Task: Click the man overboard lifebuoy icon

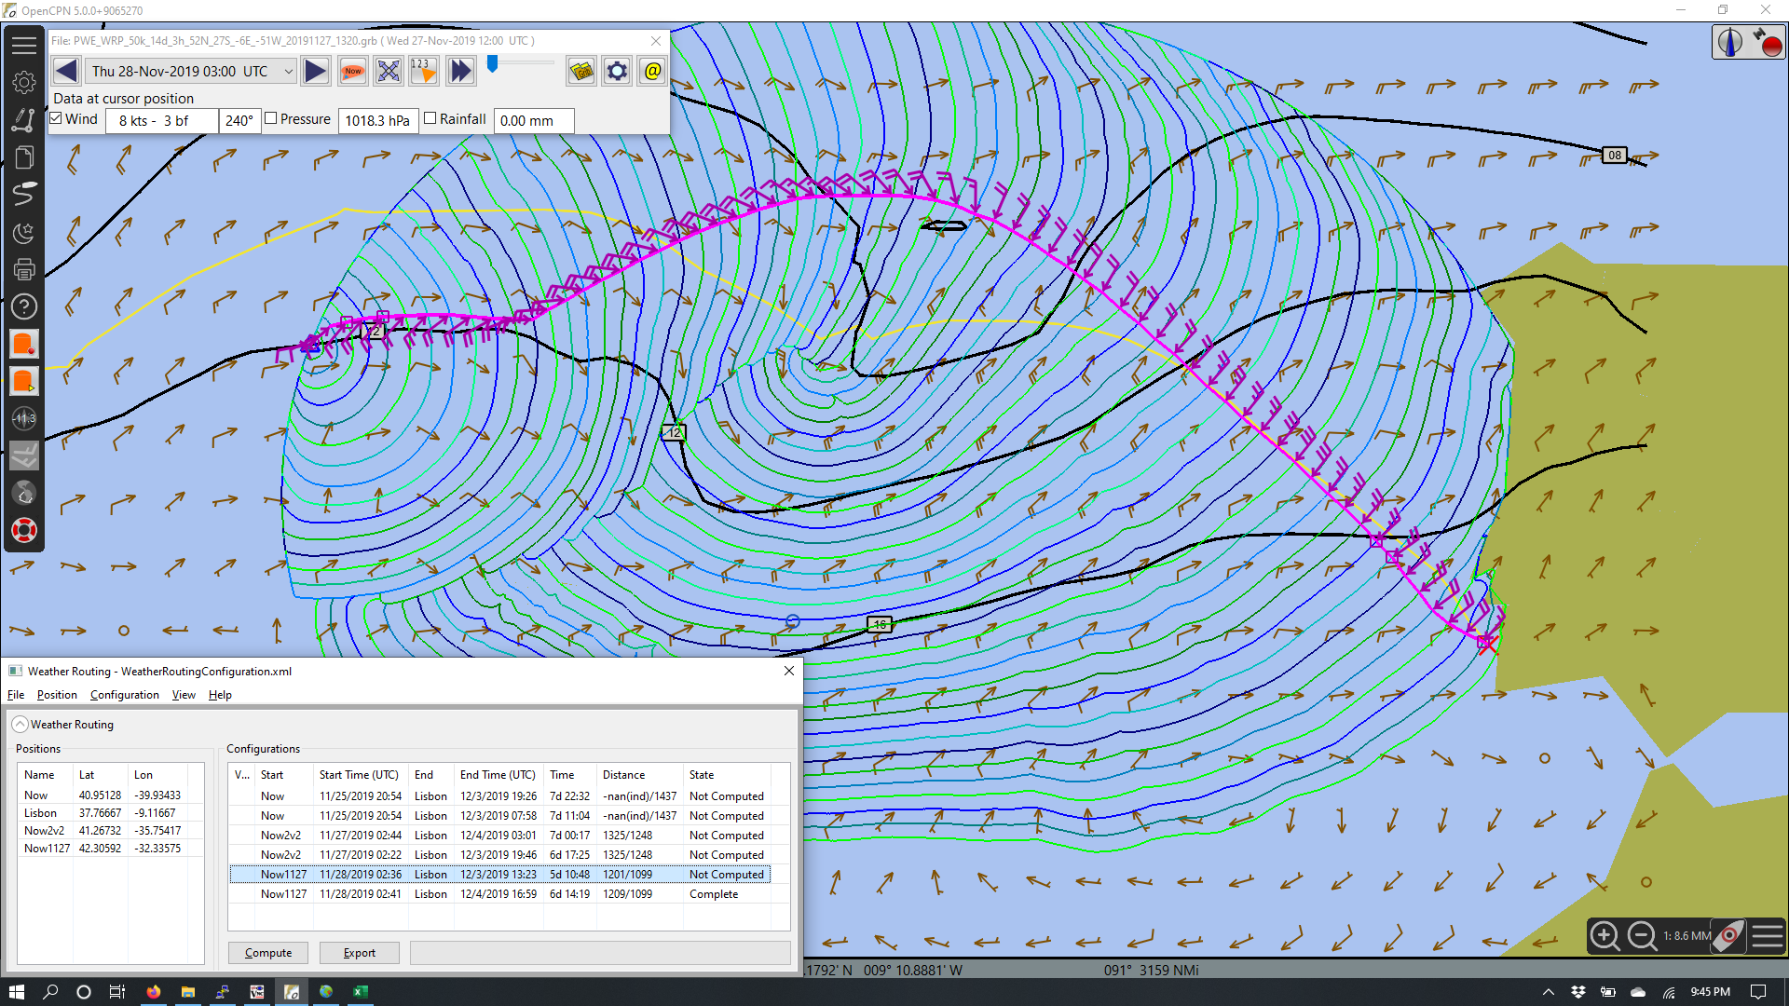Action: point(24,530)
